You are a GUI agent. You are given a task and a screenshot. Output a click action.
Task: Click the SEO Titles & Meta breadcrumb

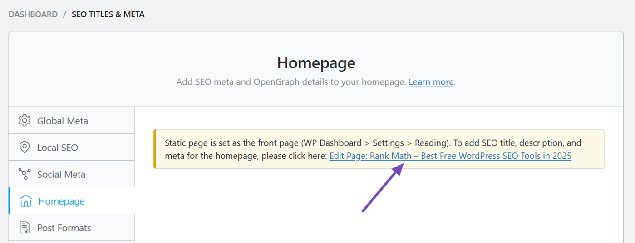(108, 14)
